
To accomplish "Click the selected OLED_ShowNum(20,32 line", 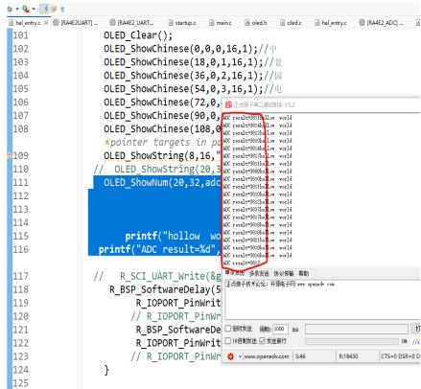I will [162, 182].
